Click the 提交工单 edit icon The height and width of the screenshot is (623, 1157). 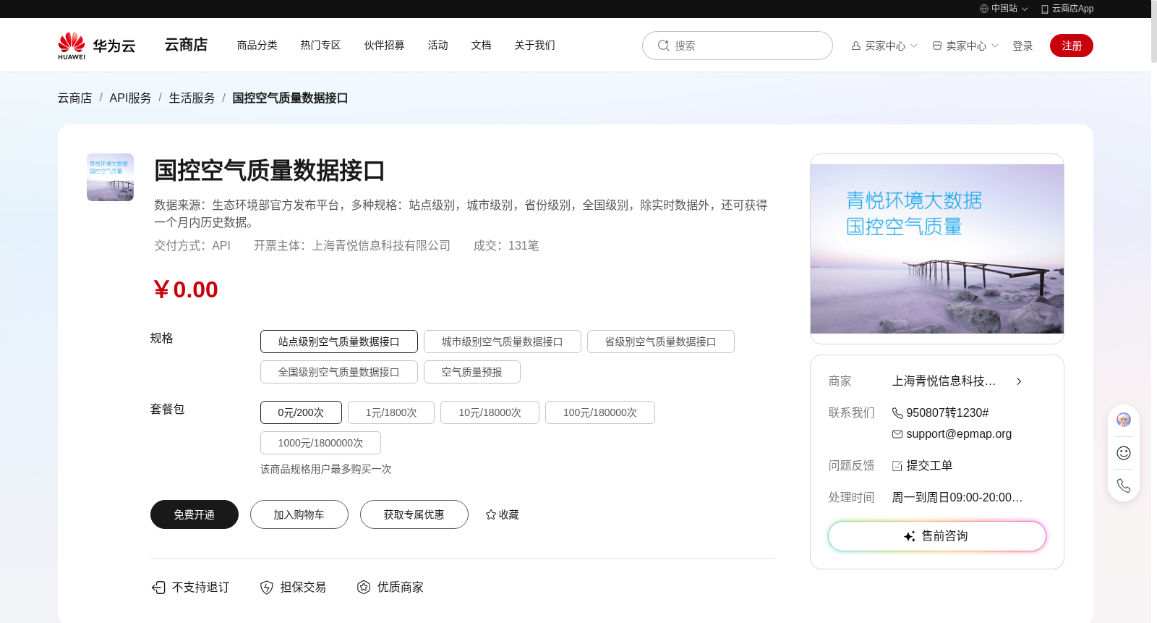click(897, 465)
